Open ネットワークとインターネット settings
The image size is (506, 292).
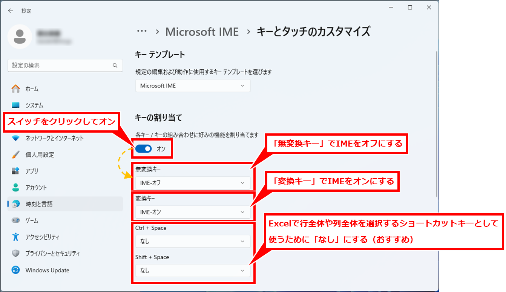65,138
